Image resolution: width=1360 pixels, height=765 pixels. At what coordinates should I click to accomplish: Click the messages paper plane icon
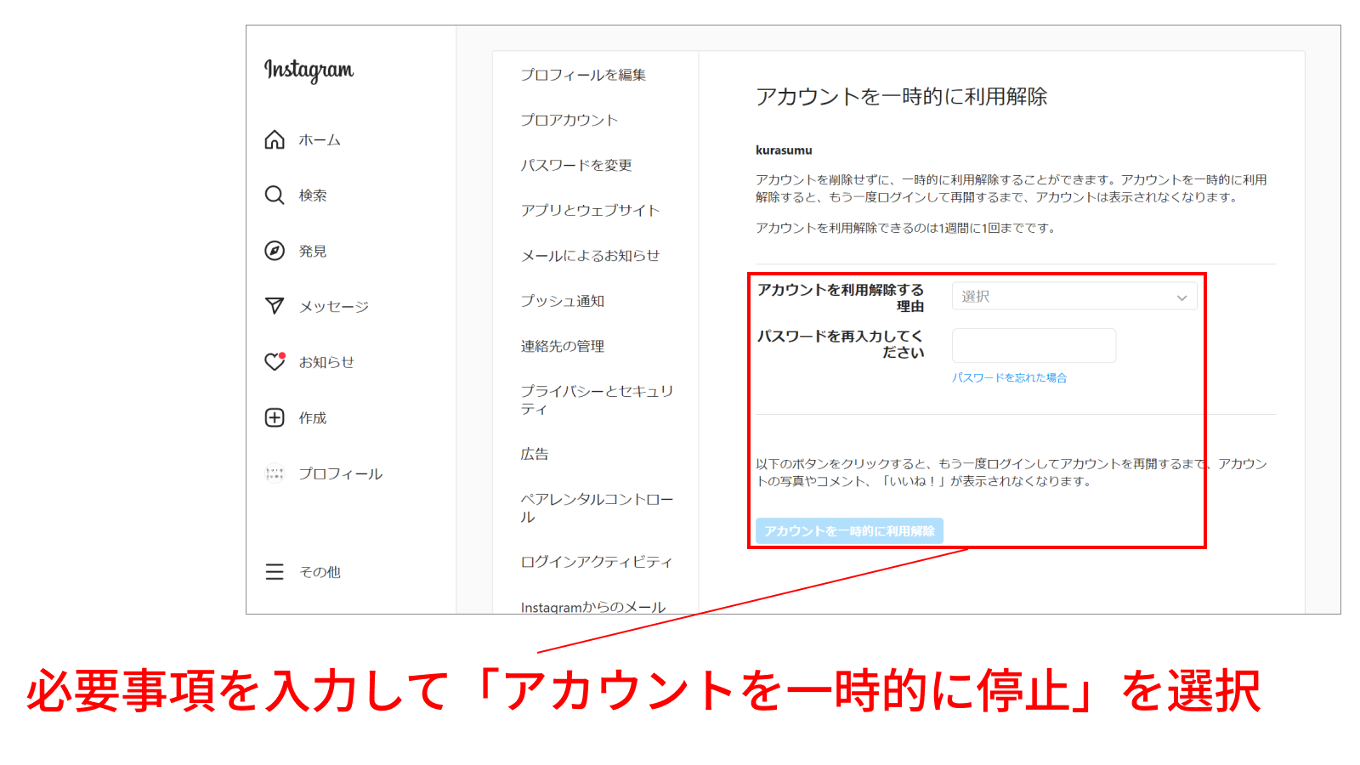[x=275, y=306]
